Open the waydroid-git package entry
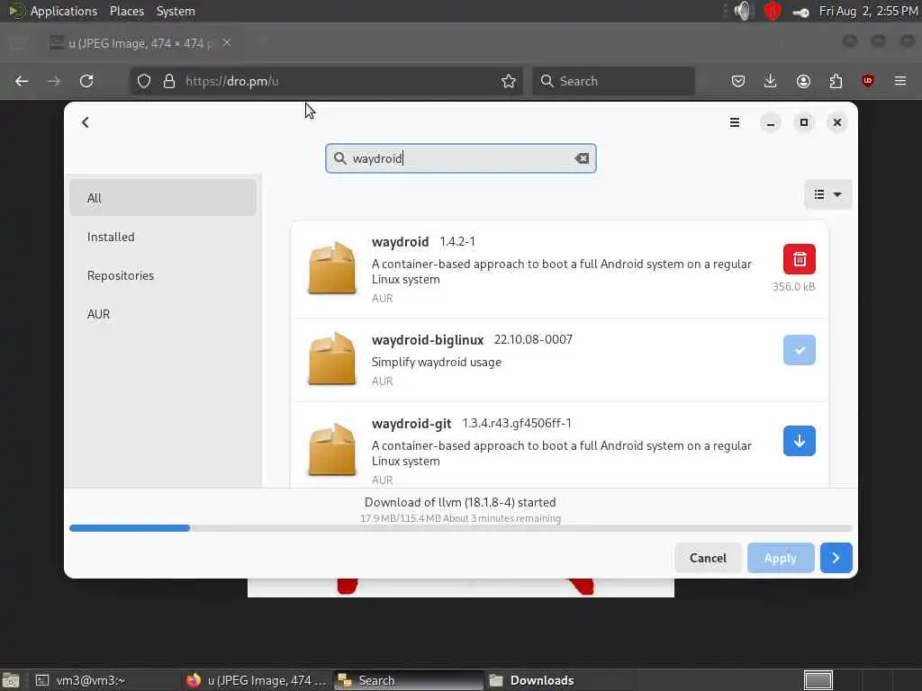Screen dimensions: 922x691 (559, 445)
